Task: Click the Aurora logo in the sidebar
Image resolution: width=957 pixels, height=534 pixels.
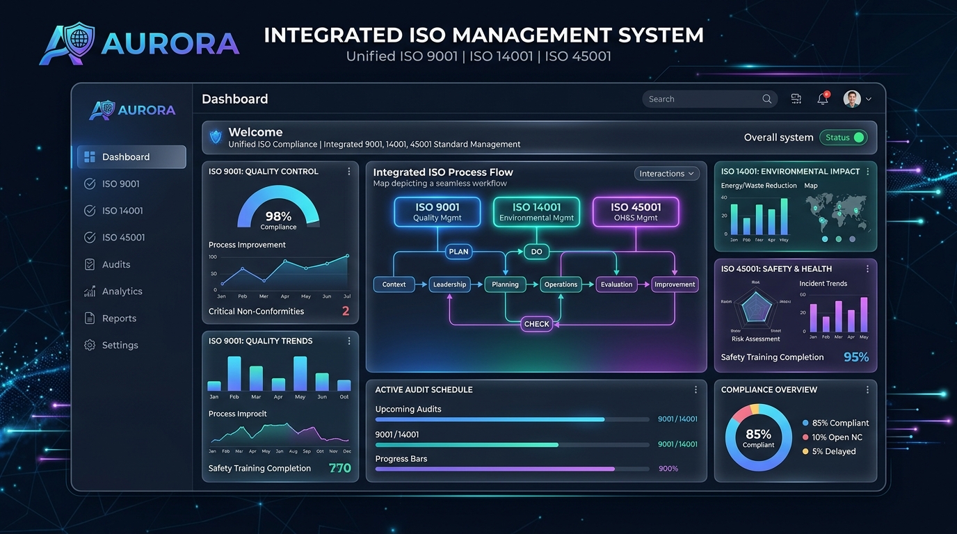Action: tap(132, 110)
